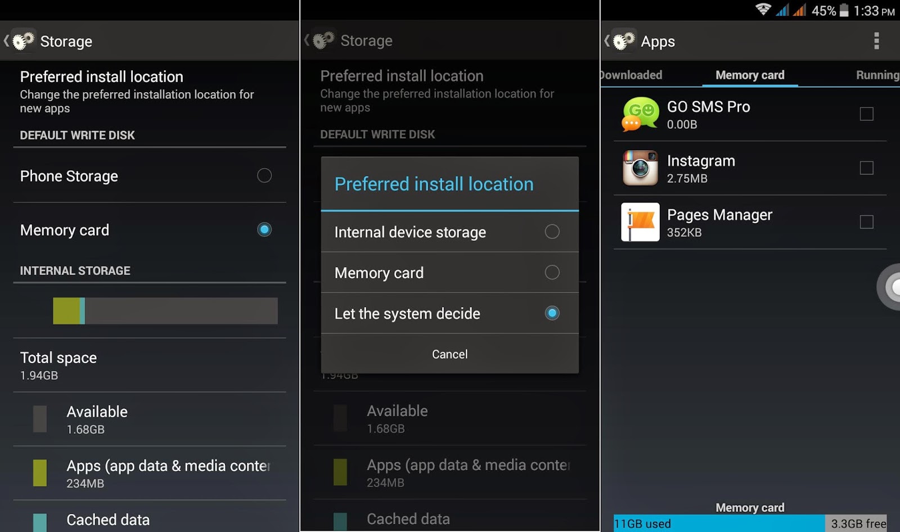This screenshot has width=900, height=532.
Task: Tap the blue signal strength icon
Action: coord(782,10)
